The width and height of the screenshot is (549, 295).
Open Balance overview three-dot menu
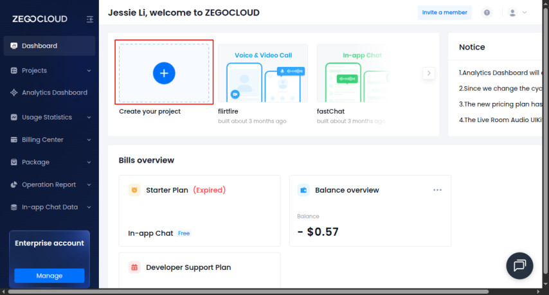(437, 190)
